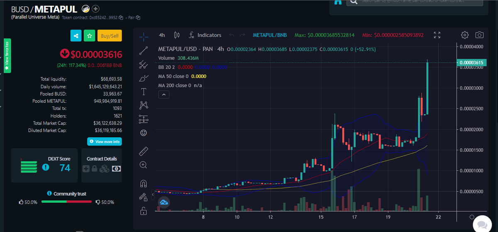Open the pitchfork drawing tools
Viewport: 498px width, 232px height.
pos(144,64)
